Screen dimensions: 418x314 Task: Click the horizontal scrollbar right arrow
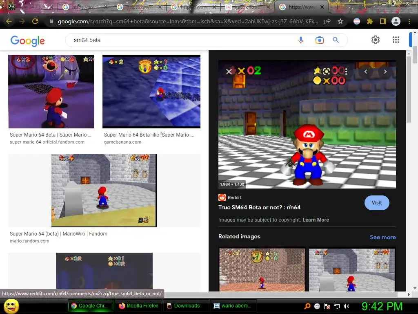[x=409, y=294]
